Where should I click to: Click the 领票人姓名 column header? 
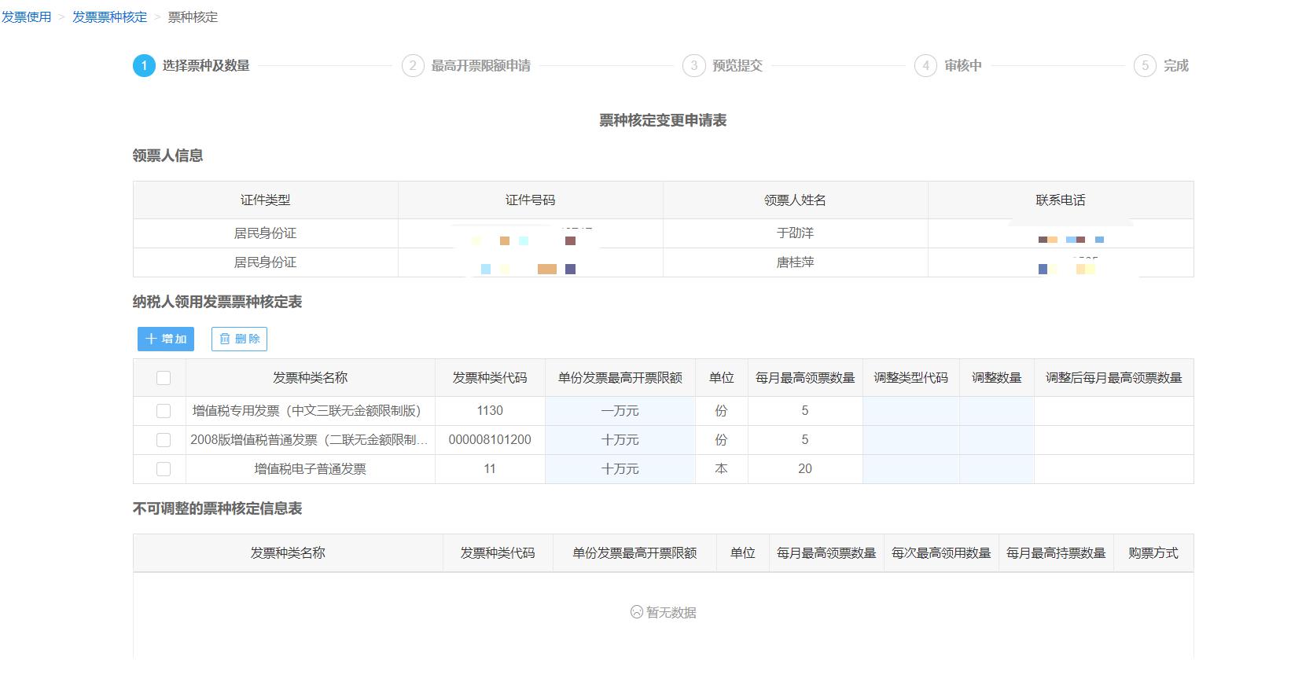click(x=795, y=200)
